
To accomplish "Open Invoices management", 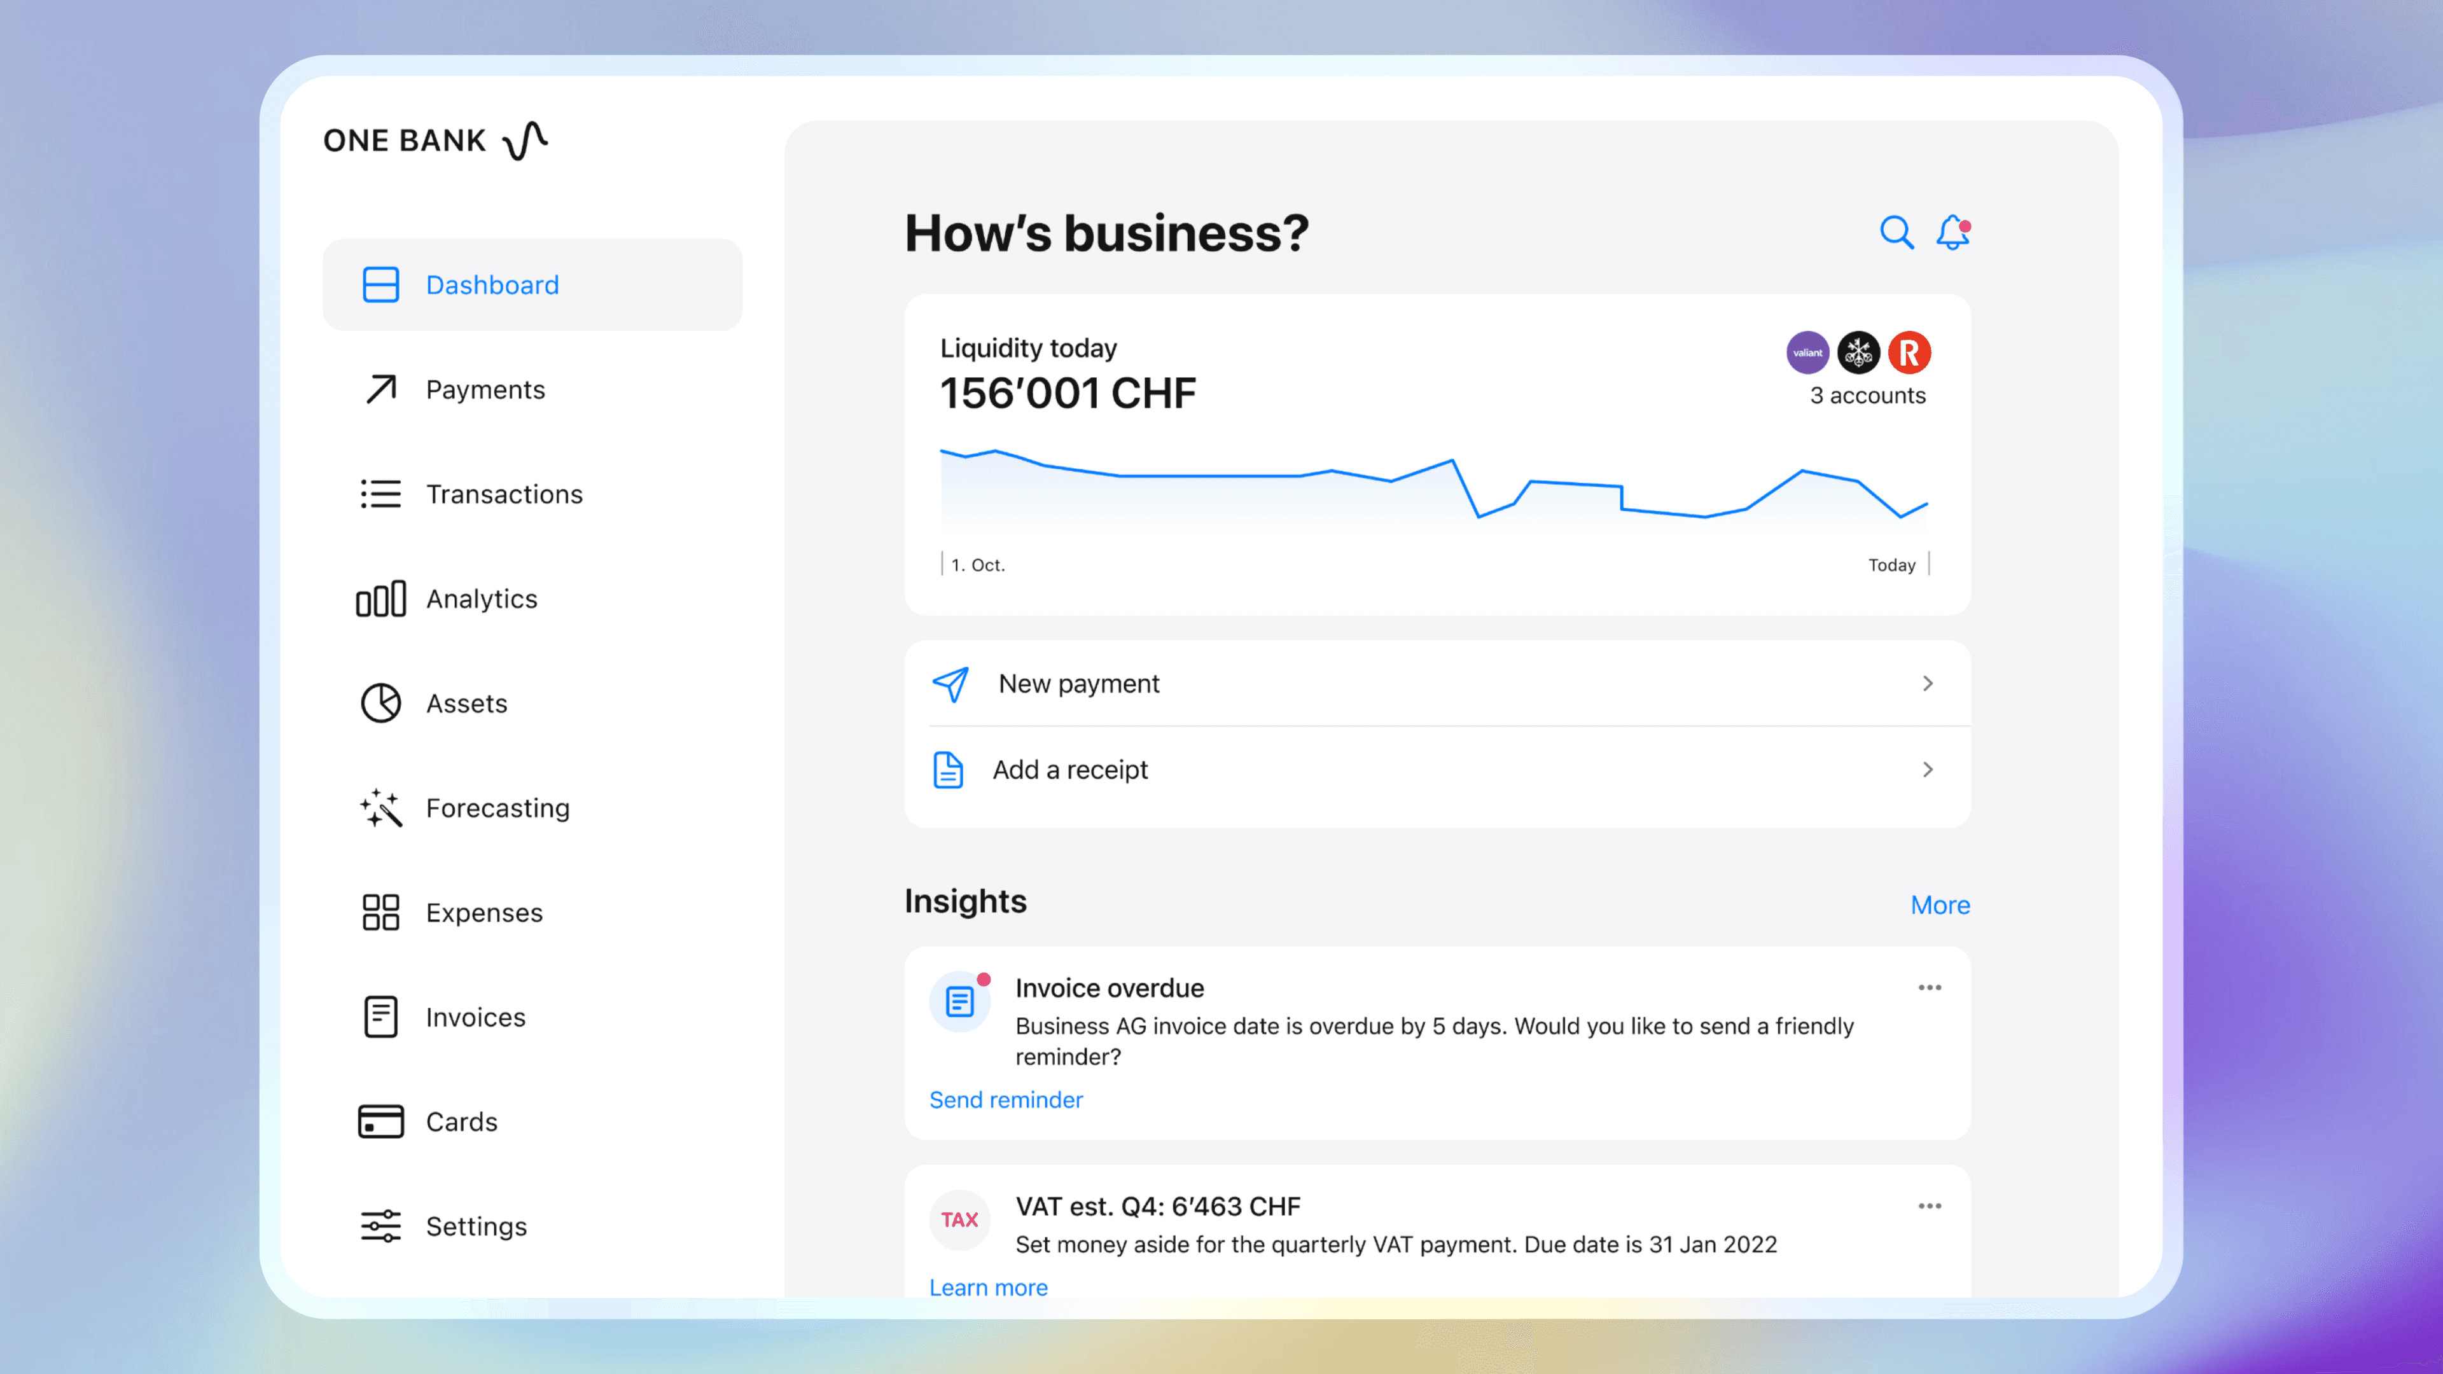I will click(475, 1015).
